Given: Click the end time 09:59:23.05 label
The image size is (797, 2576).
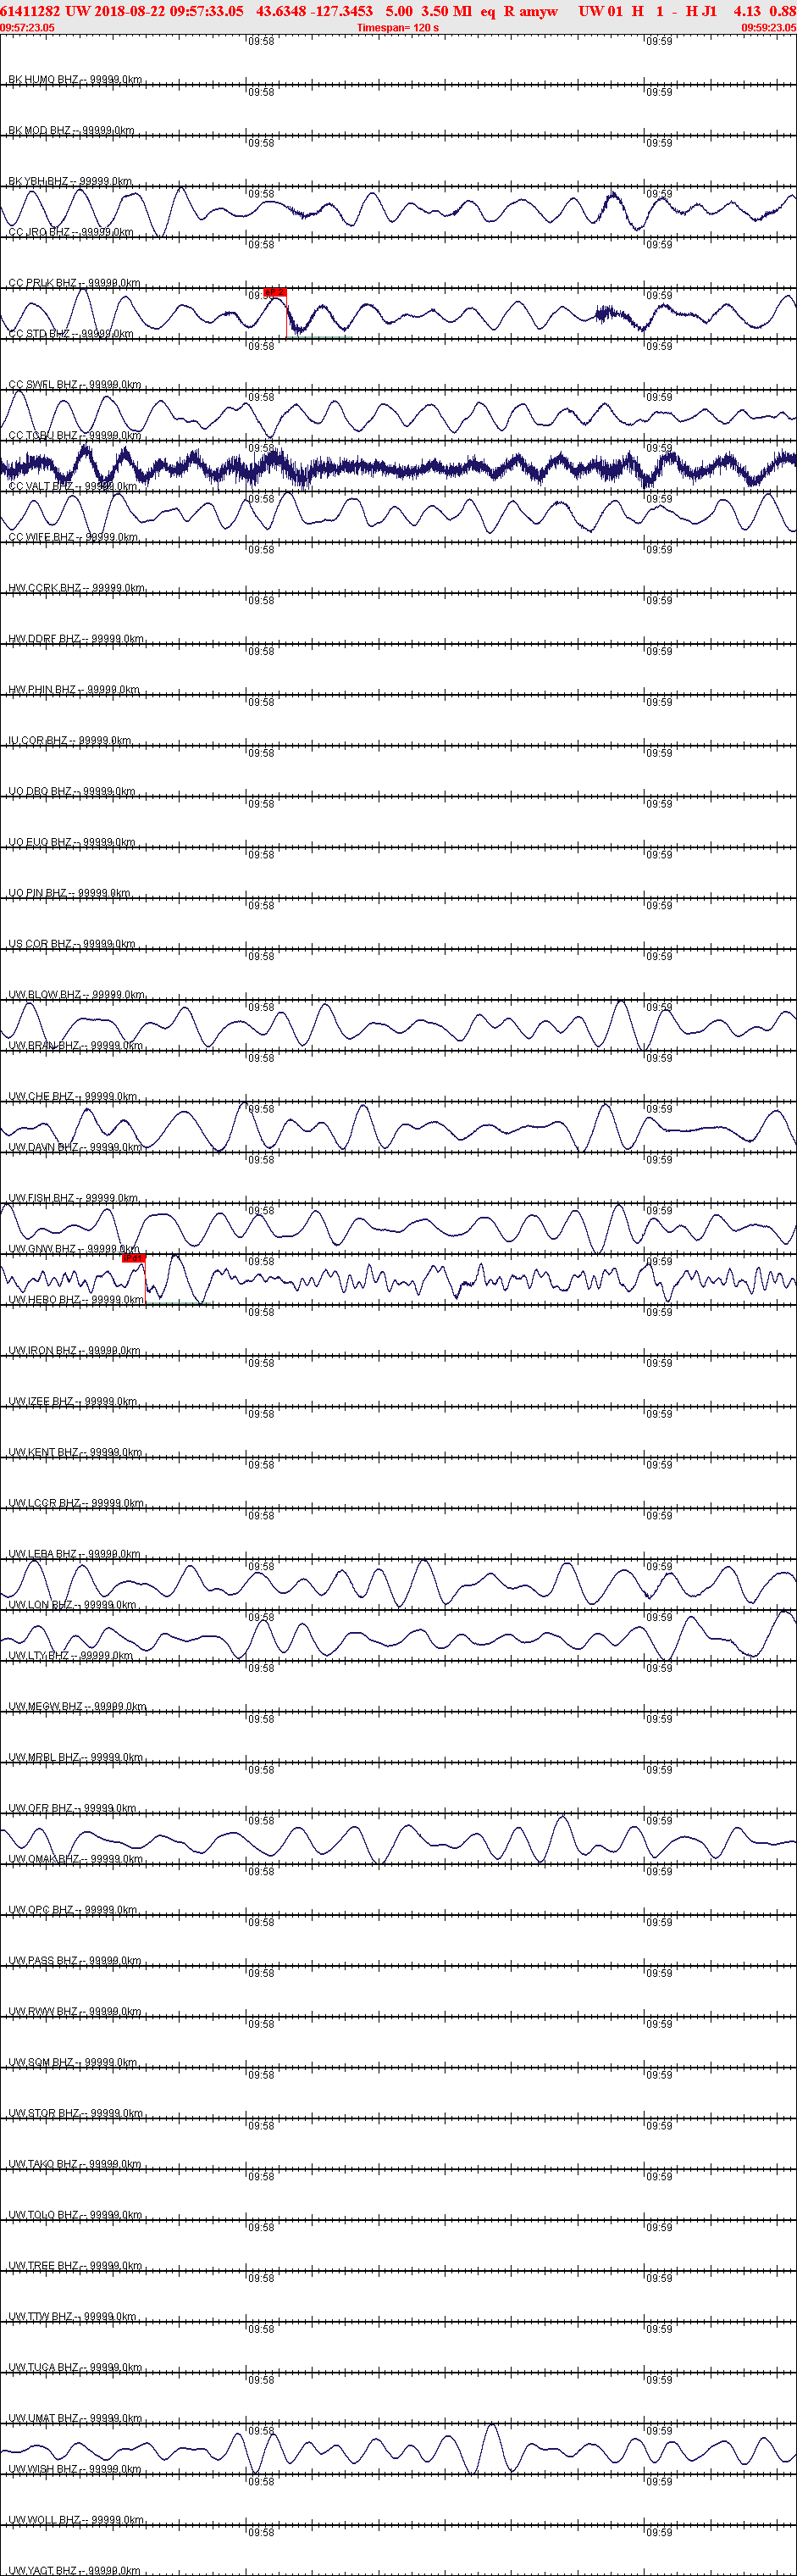Looking at the screenshot, I should pos(768,28).
